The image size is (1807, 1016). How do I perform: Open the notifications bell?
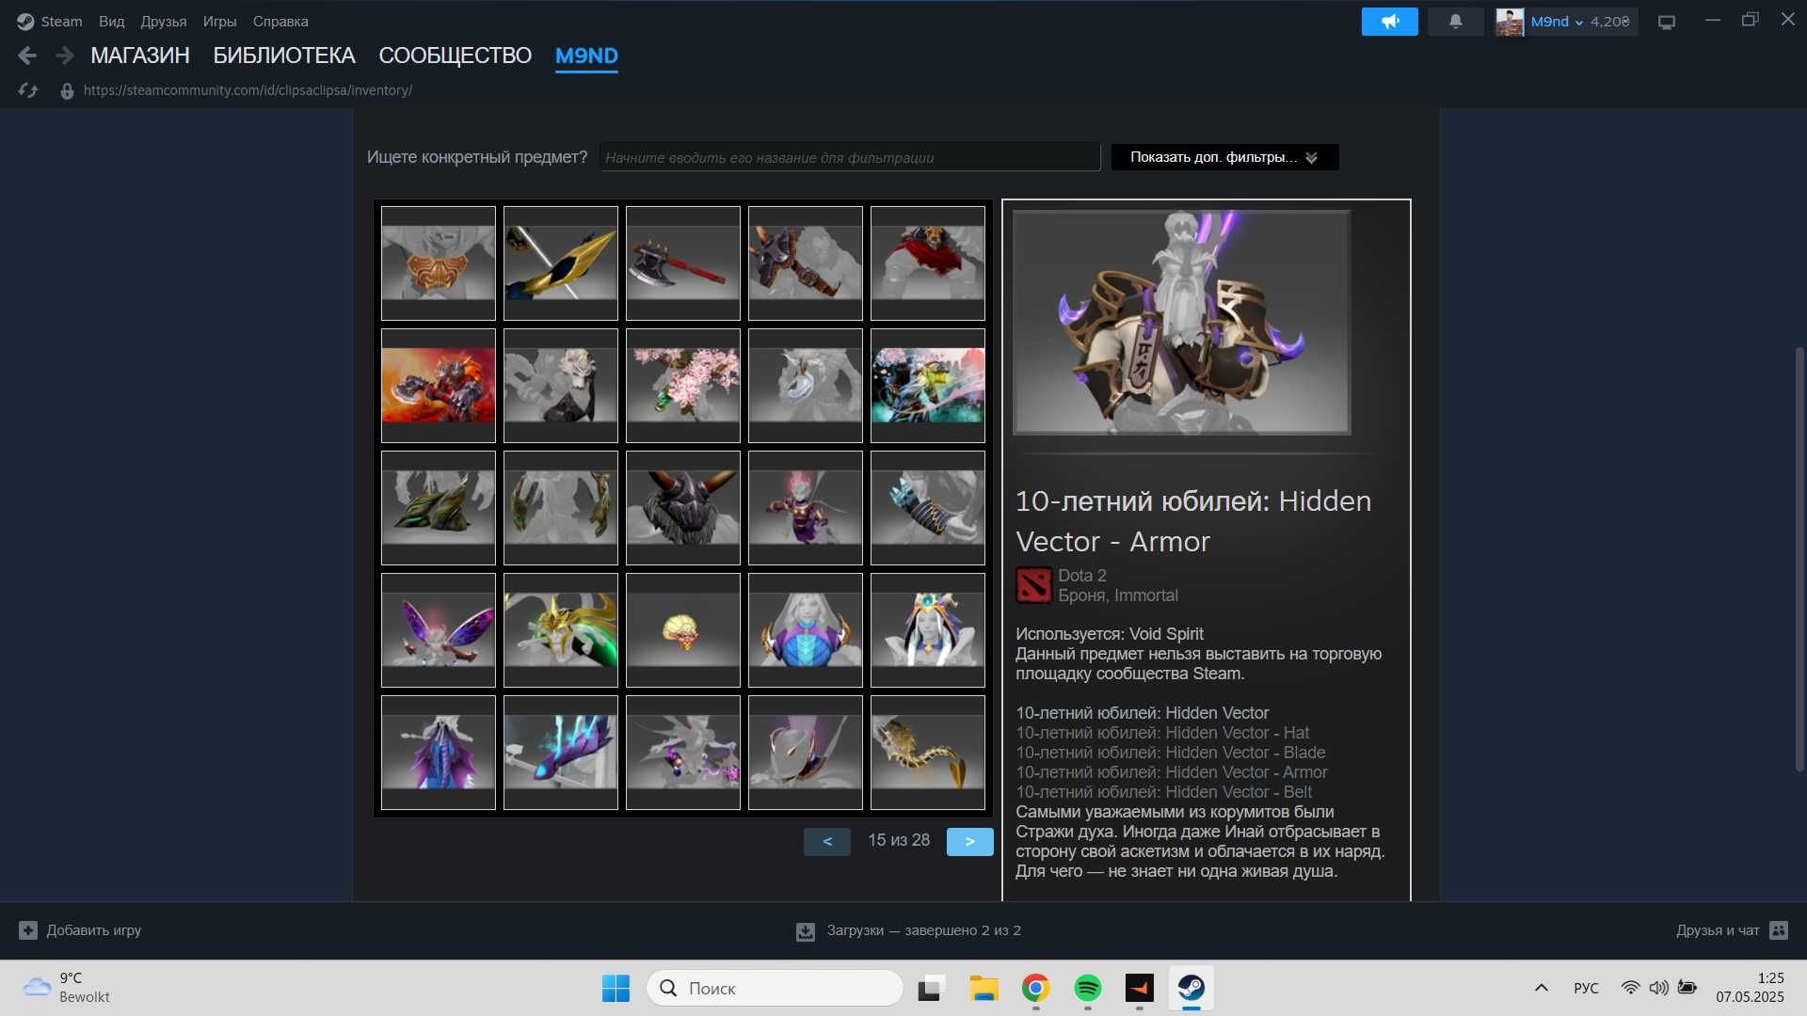coord(1455,21)
